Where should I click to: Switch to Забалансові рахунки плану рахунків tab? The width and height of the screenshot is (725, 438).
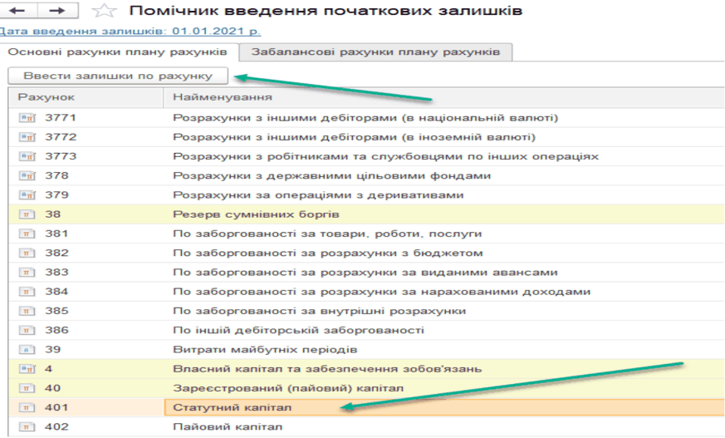tap(375, 52)
